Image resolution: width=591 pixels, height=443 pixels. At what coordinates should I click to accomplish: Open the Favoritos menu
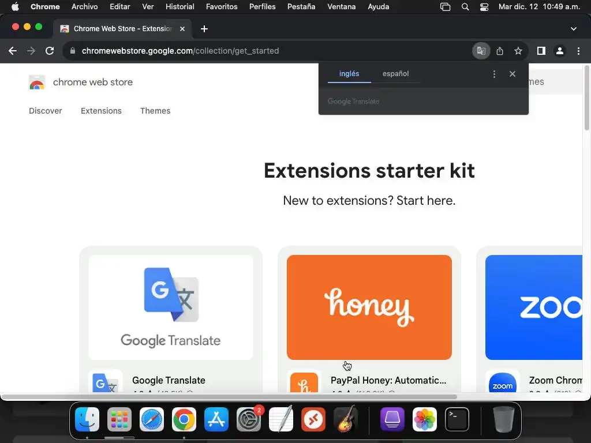click(x=222, y=7)
